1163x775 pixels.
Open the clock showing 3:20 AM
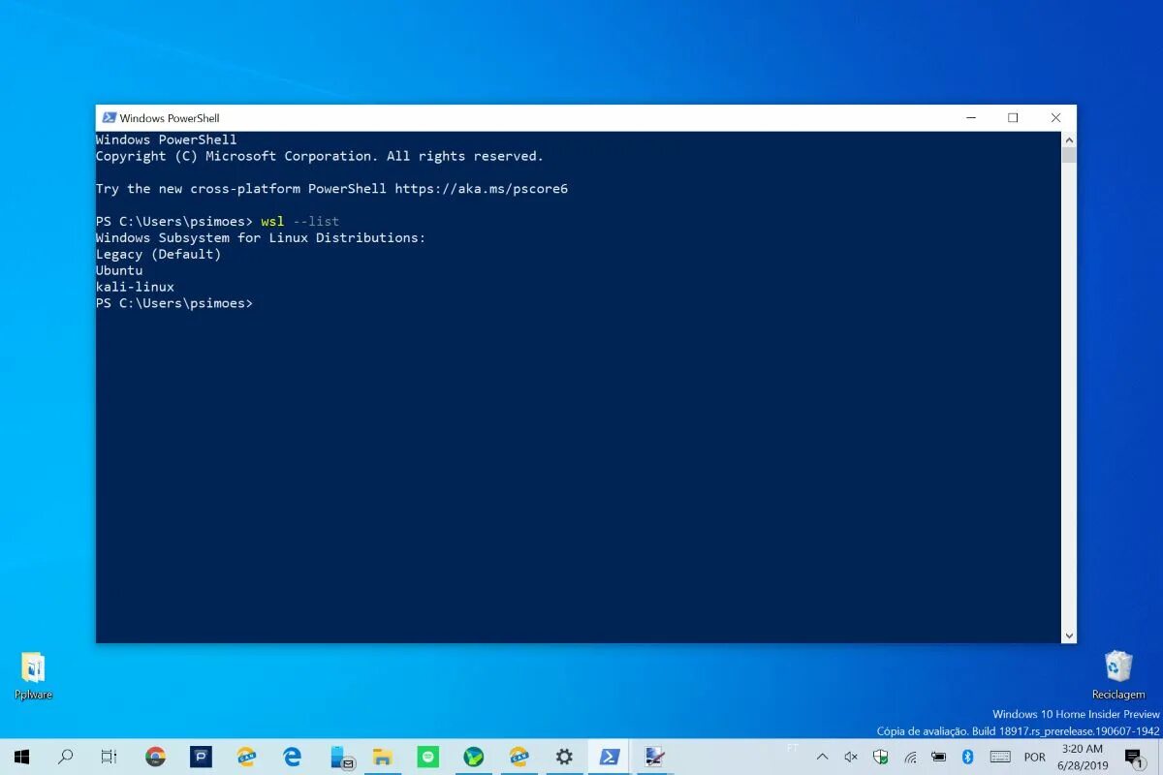1082,757
